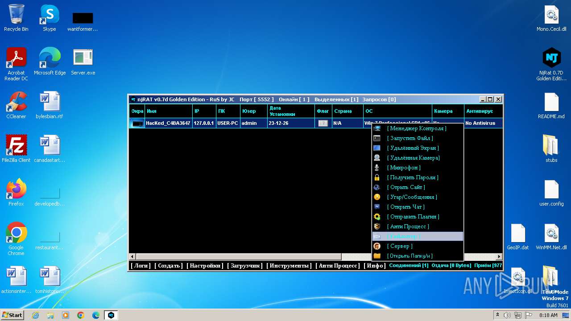This screenshot has height=321, width=571.
Task: Click the folder icon for Открыть Папку/и
Action: [377, 256]
